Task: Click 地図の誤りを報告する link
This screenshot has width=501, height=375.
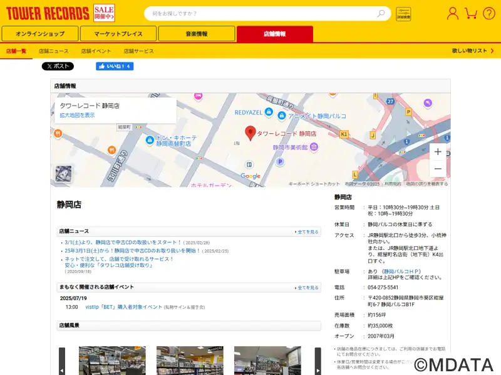Action: click(x=427, y=184)
